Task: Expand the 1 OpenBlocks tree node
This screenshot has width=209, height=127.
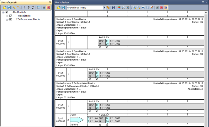Action: pyautogui.click(x=7, y=16)
